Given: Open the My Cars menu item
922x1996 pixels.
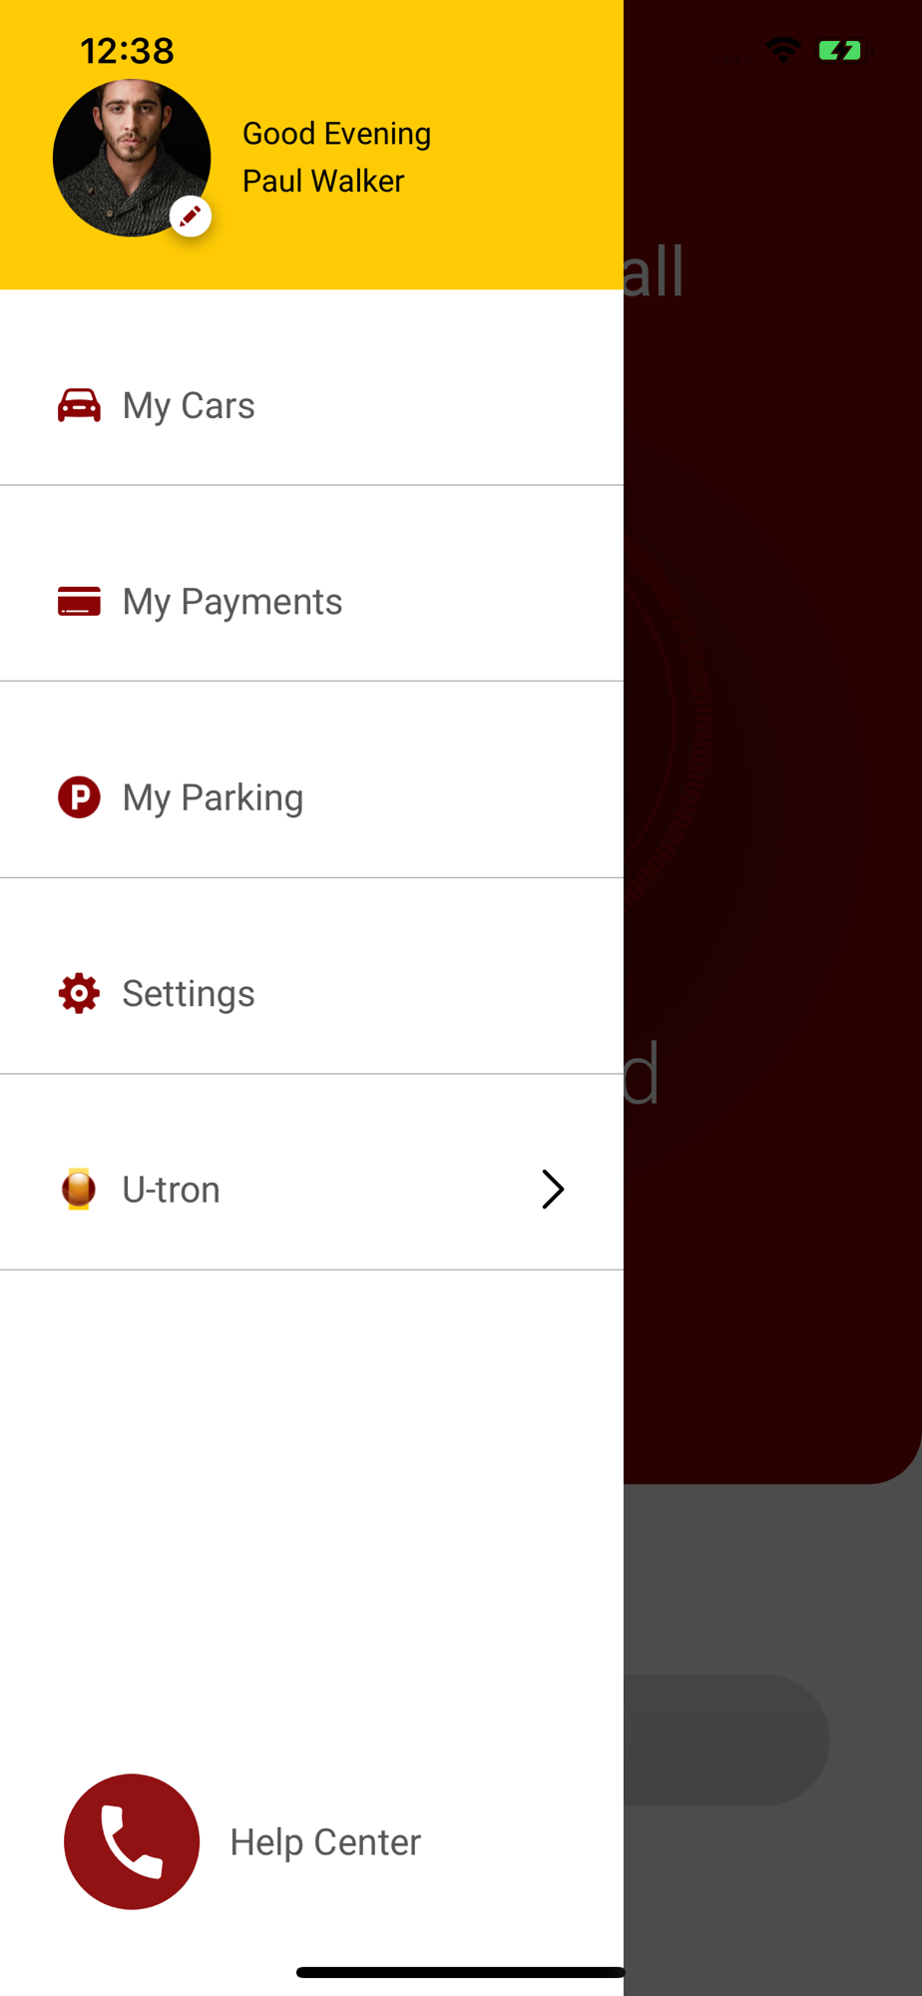Looking at the screenshot, I should pyautogui.click(x=189, y=405).
